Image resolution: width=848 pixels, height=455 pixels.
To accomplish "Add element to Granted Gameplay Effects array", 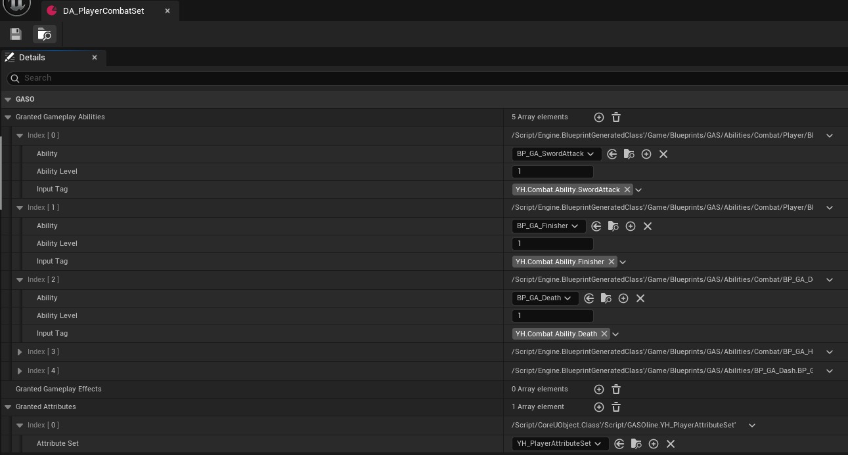I will point(599,389).
